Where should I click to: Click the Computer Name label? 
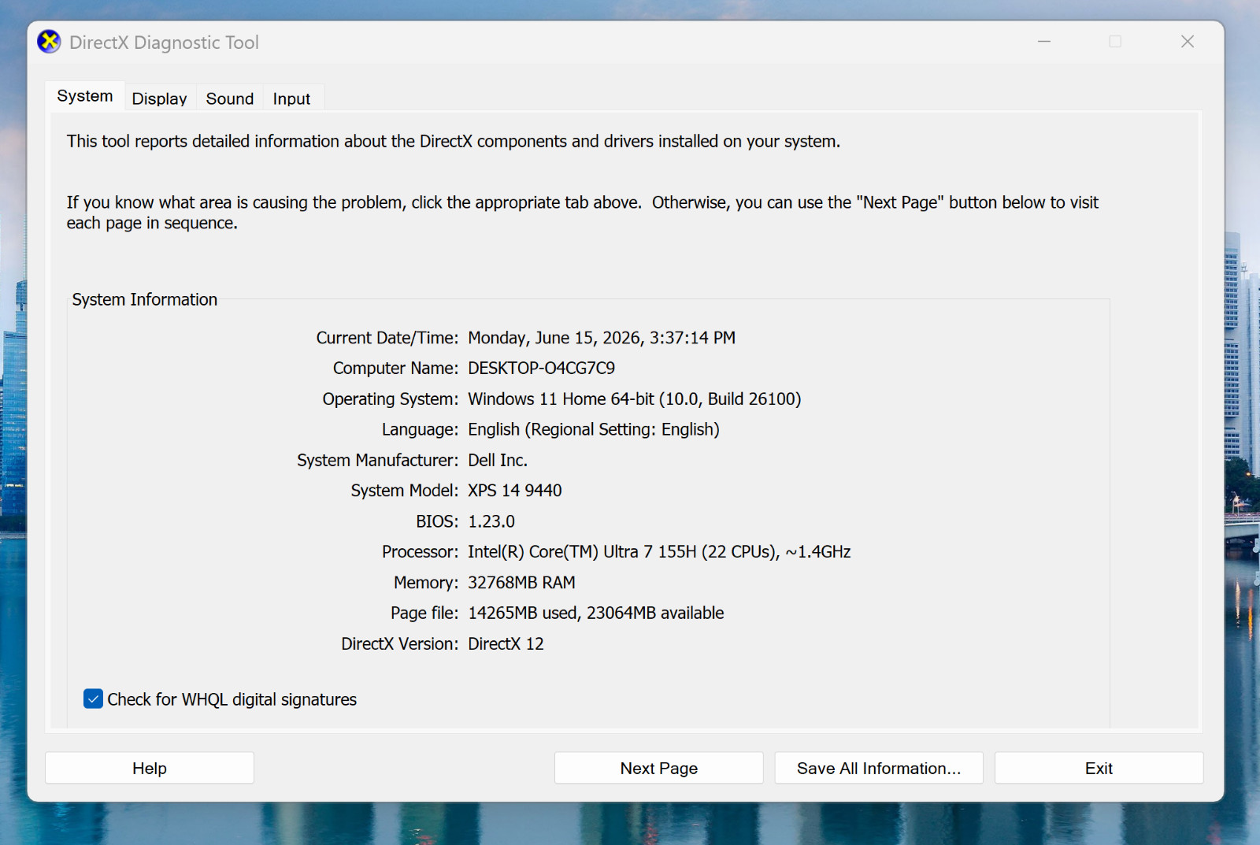pos(396,368)
